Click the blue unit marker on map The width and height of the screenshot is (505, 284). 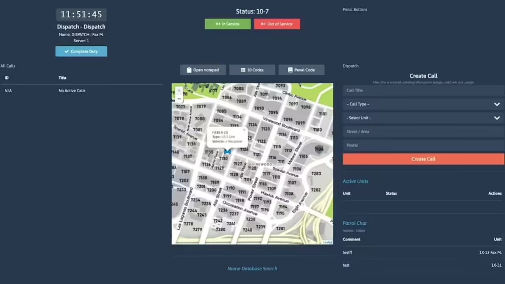coord(227,151)
